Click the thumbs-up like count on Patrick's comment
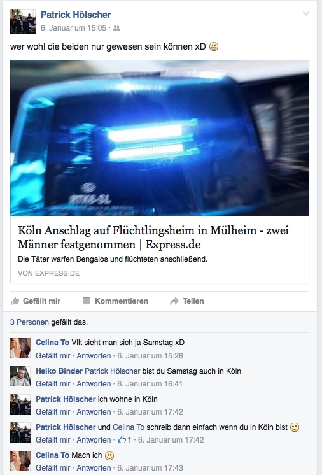The image size is (322, 475). click(124, 439)
